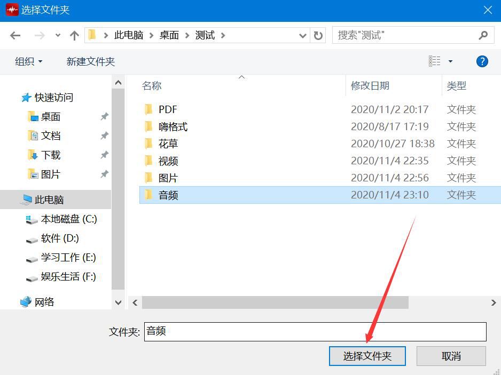
Task: Select the 图片 folder in file list
Action: pyautogui.click(x=168, y=178)
